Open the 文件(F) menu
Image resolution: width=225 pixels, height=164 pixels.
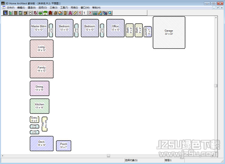pos(11,8)
